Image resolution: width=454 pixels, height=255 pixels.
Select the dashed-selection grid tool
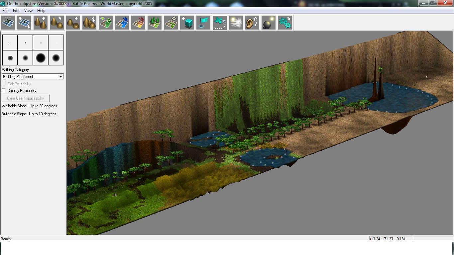(8, 23)
